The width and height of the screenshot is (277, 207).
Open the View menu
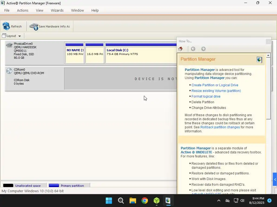(x=39, y=11)
